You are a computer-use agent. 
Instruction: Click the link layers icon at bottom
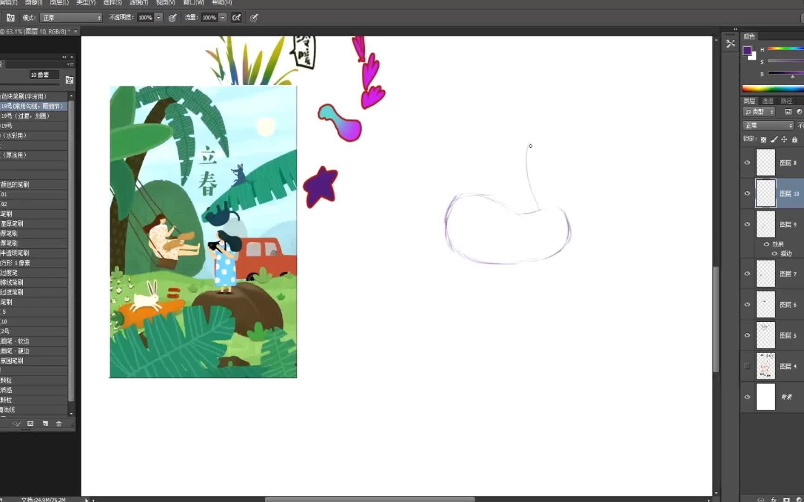pyautogui.click(x=761, y=500)
